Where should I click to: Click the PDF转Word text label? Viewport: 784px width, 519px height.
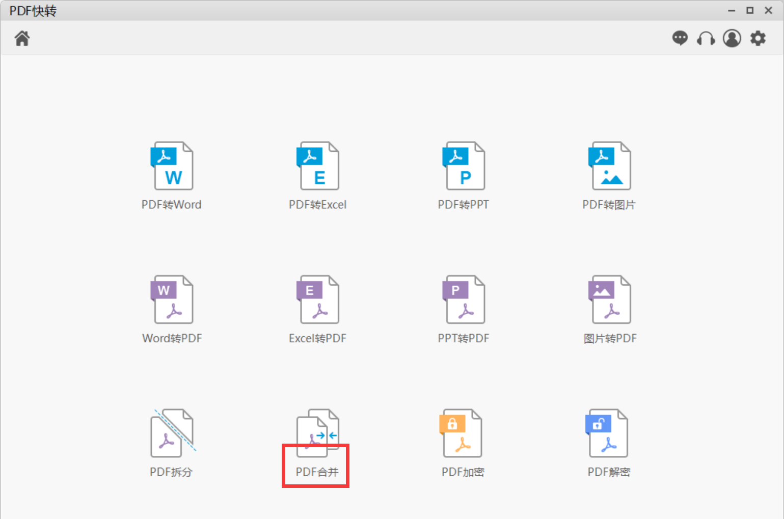[172, 205]
